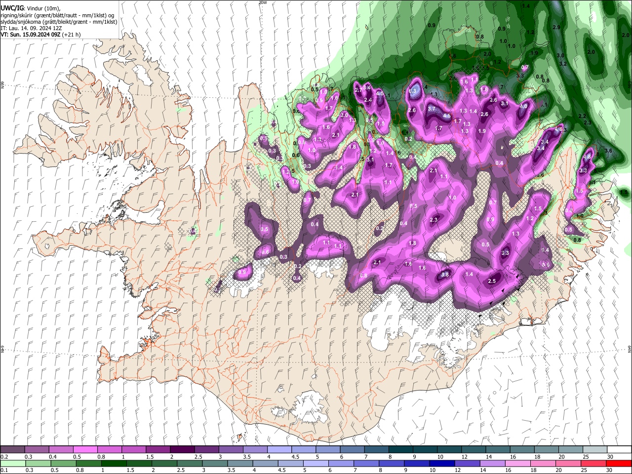Screen dimensions: 632x474
Task: Click the 3.7 precipitation value on the map
Action: click(x=431, y=109)
